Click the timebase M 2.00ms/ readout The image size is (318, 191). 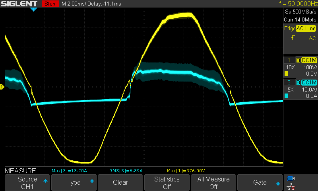click(74, 4)
